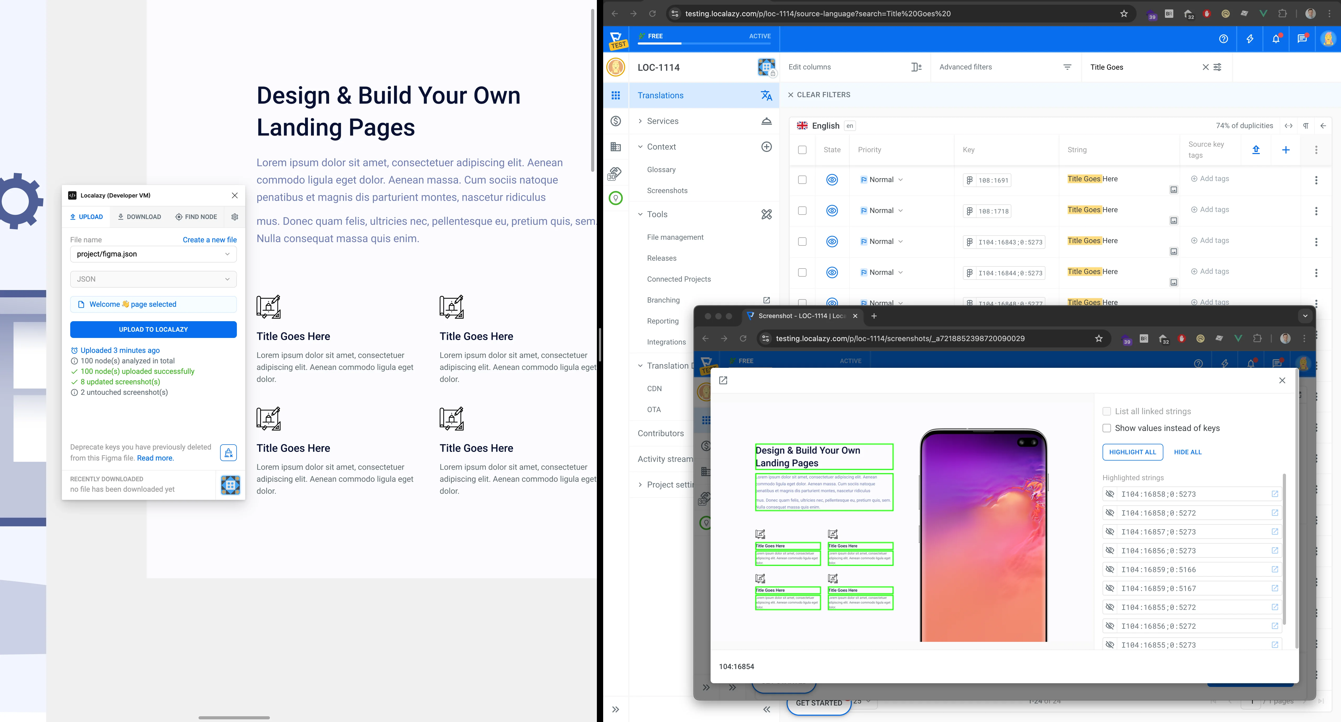Switch to the DOWNLOAD tab
This screenshot has height=722, width=1341.
coord(139,217)
